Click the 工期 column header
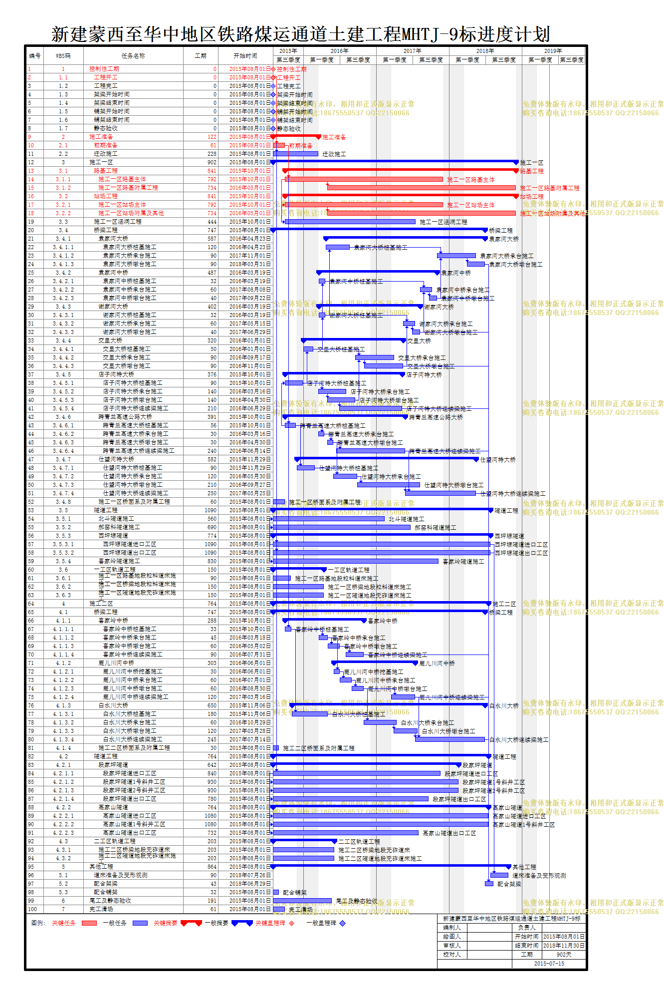Screen dimensions: 664x994 [201, 56]
